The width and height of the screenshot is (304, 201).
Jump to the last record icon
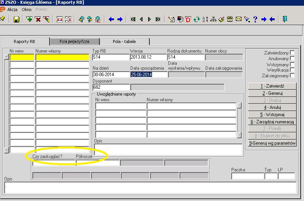pos(158,19)
